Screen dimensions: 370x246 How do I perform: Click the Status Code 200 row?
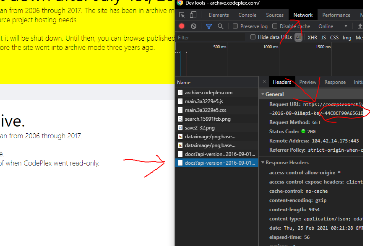[x=292, y=132]
